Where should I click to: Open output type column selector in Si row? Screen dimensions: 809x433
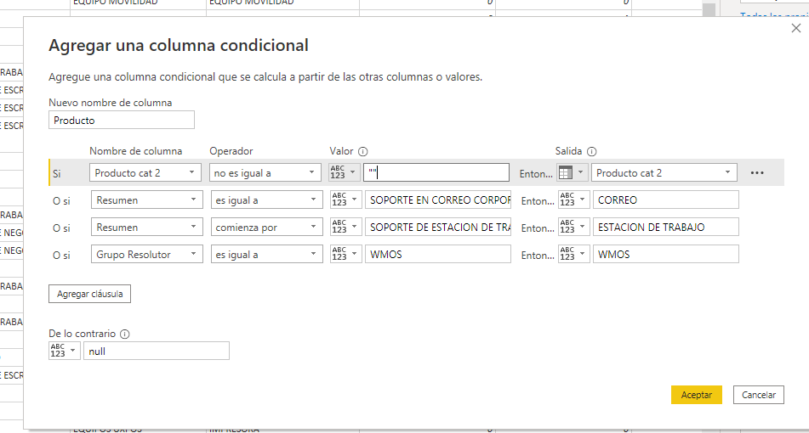tap(573, 172)
